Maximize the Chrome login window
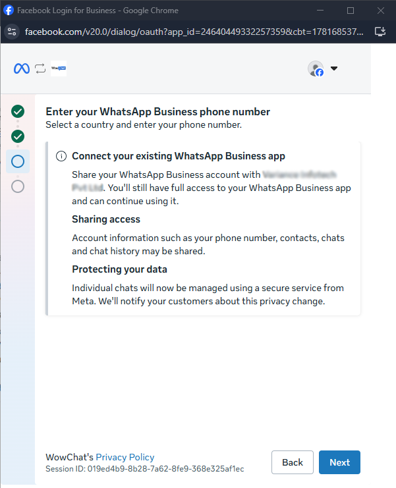This screenshot has height=488, width=396. point(351,11)
